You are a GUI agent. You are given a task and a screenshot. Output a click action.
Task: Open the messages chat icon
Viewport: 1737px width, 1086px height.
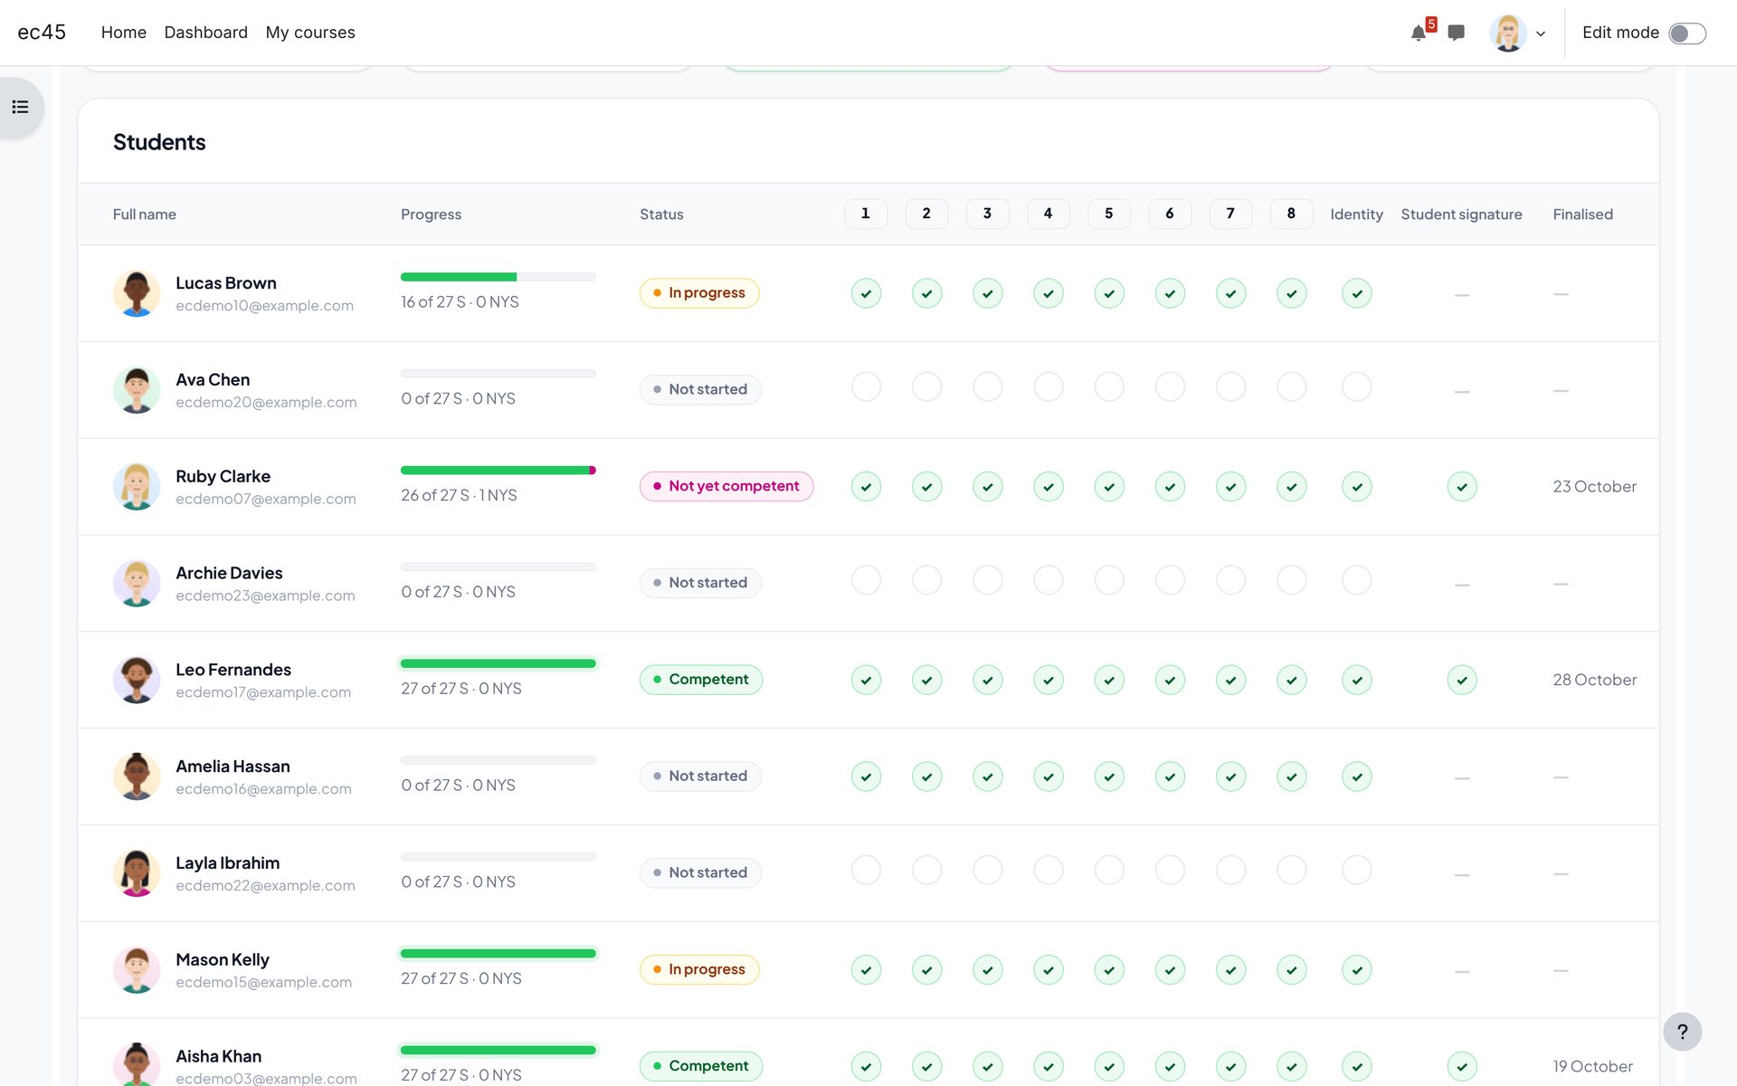pos(1456,33)
